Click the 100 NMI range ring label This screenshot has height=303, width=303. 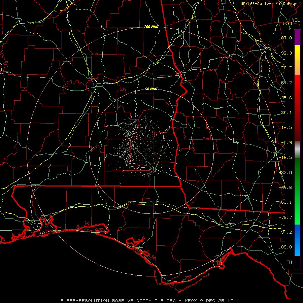click(151, 27)
